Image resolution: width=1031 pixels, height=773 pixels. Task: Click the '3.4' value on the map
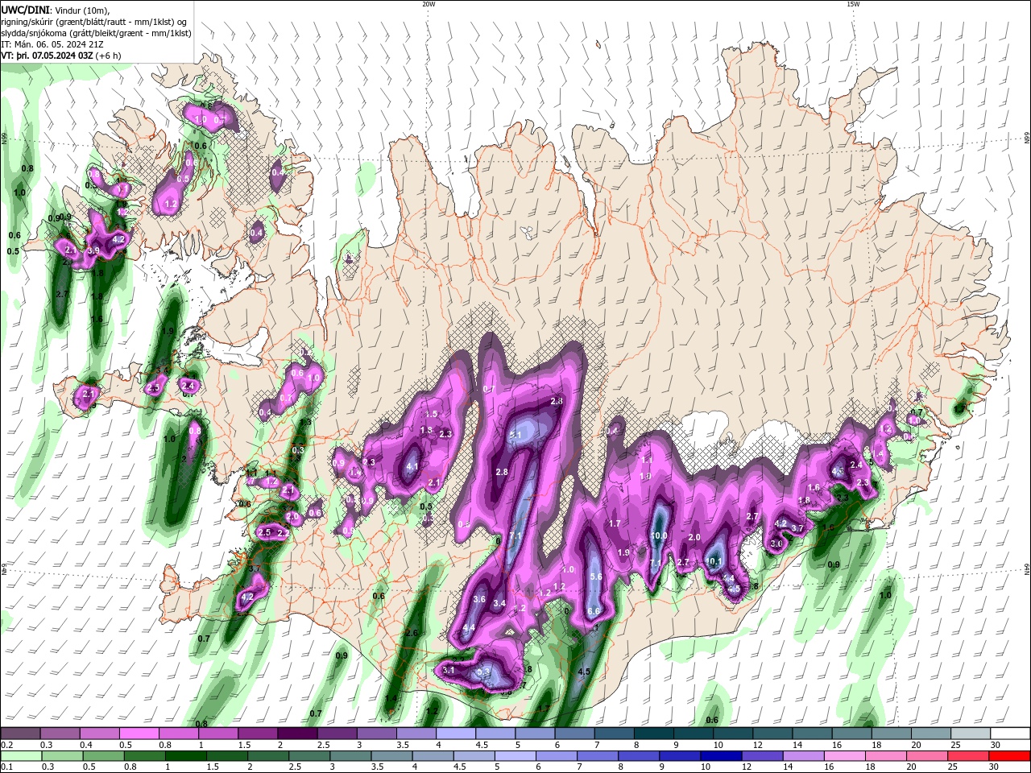pyautogui.click(x=499, y=603)
